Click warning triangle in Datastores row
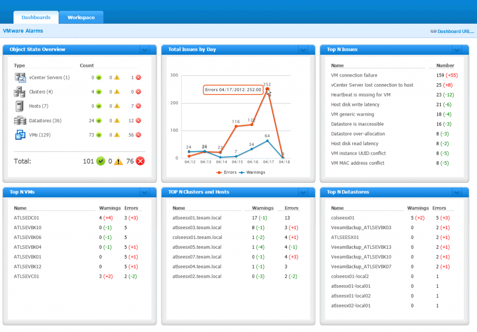The width and height of the screenshot is (477, 332). pos(117,120)
